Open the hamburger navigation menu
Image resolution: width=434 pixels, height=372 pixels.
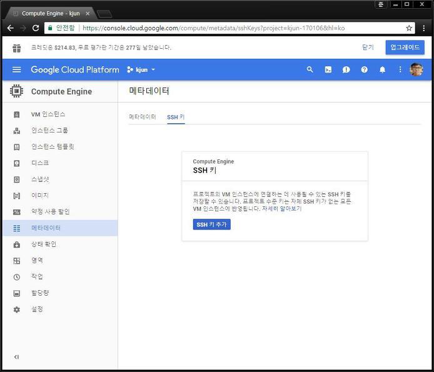click(17, 69)
